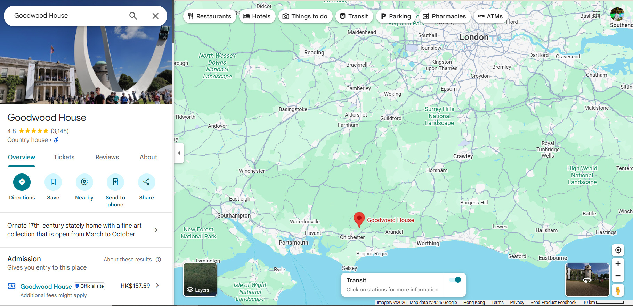Click the Winchester label on the map
The width and height of the screenshot is (633, 306).
tap(252, 171)
